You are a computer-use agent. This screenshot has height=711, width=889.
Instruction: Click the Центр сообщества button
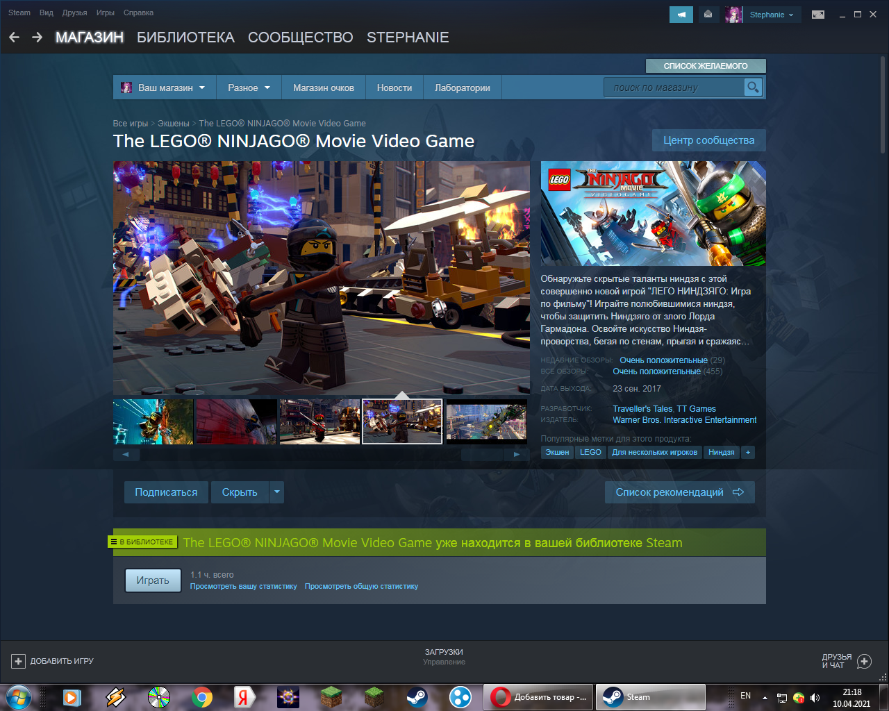pyautogui.click(x=709, y=140)
